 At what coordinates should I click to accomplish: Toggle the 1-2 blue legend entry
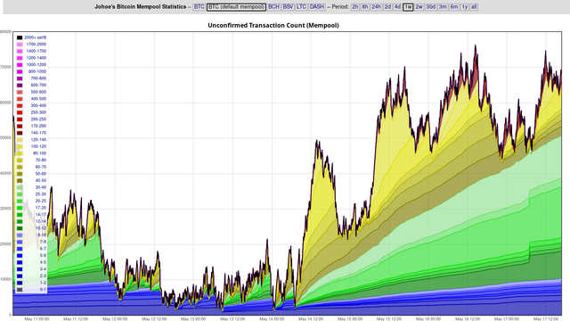tap(32, 283)
